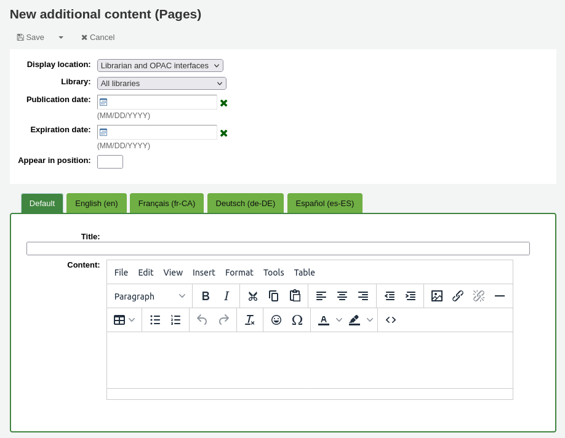Clear the publication date with green X
Viewport: 565px width, 438px height.
224,103
